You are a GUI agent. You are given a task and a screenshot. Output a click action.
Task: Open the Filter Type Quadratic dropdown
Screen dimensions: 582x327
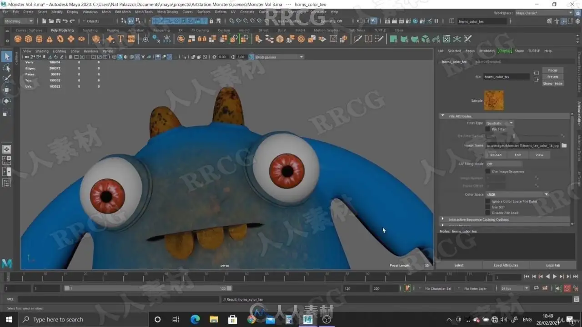pyautogui.click(x=499, y=123)
